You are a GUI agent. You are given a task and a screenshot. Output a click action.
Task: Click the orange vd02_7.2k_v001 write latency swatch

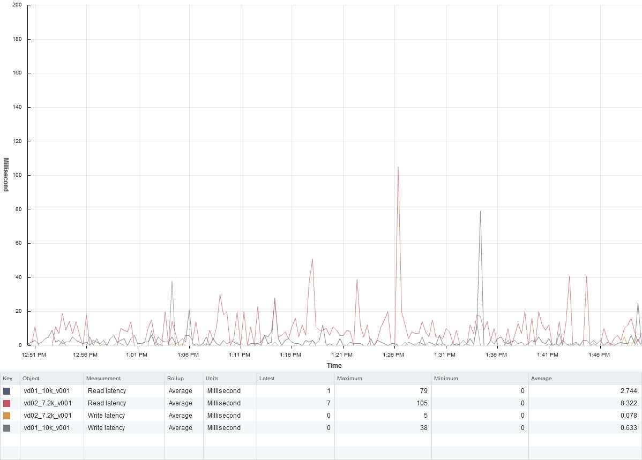coord(6,416)
